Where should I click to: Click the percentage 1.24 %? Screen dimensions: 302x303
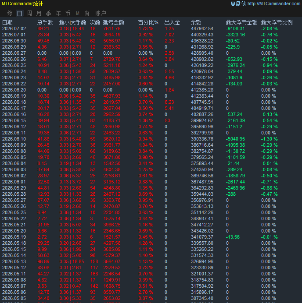146,65
